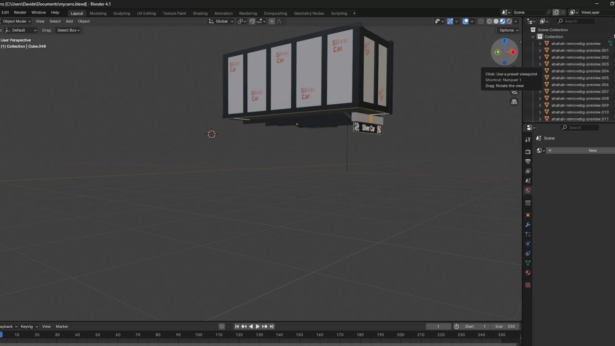Switch to solid shading

click(x=496, y=21)
